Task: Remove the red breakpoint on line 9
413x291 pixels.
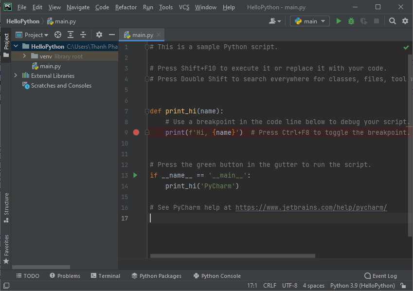Action: click(x=136, y=132)
